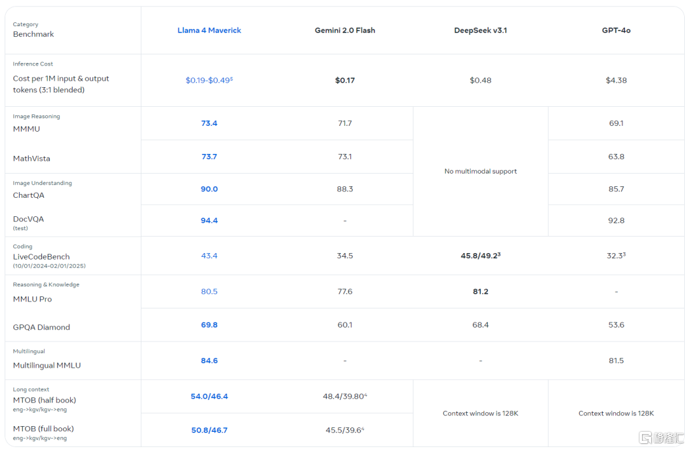The height and width of the screenshot is (449, 688).
Task: Click the Llama 4 Maverick column header
Action: (209, 31)
